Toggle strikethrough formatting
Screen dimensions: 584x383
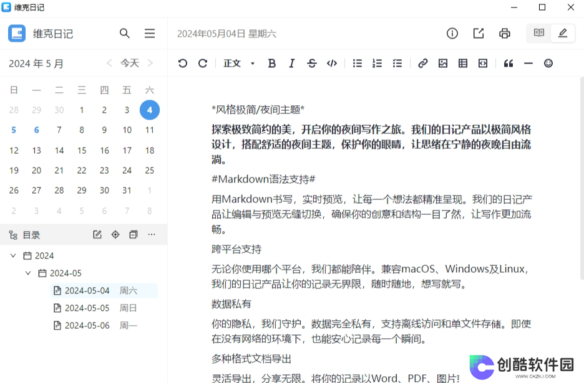pos(312,64)
